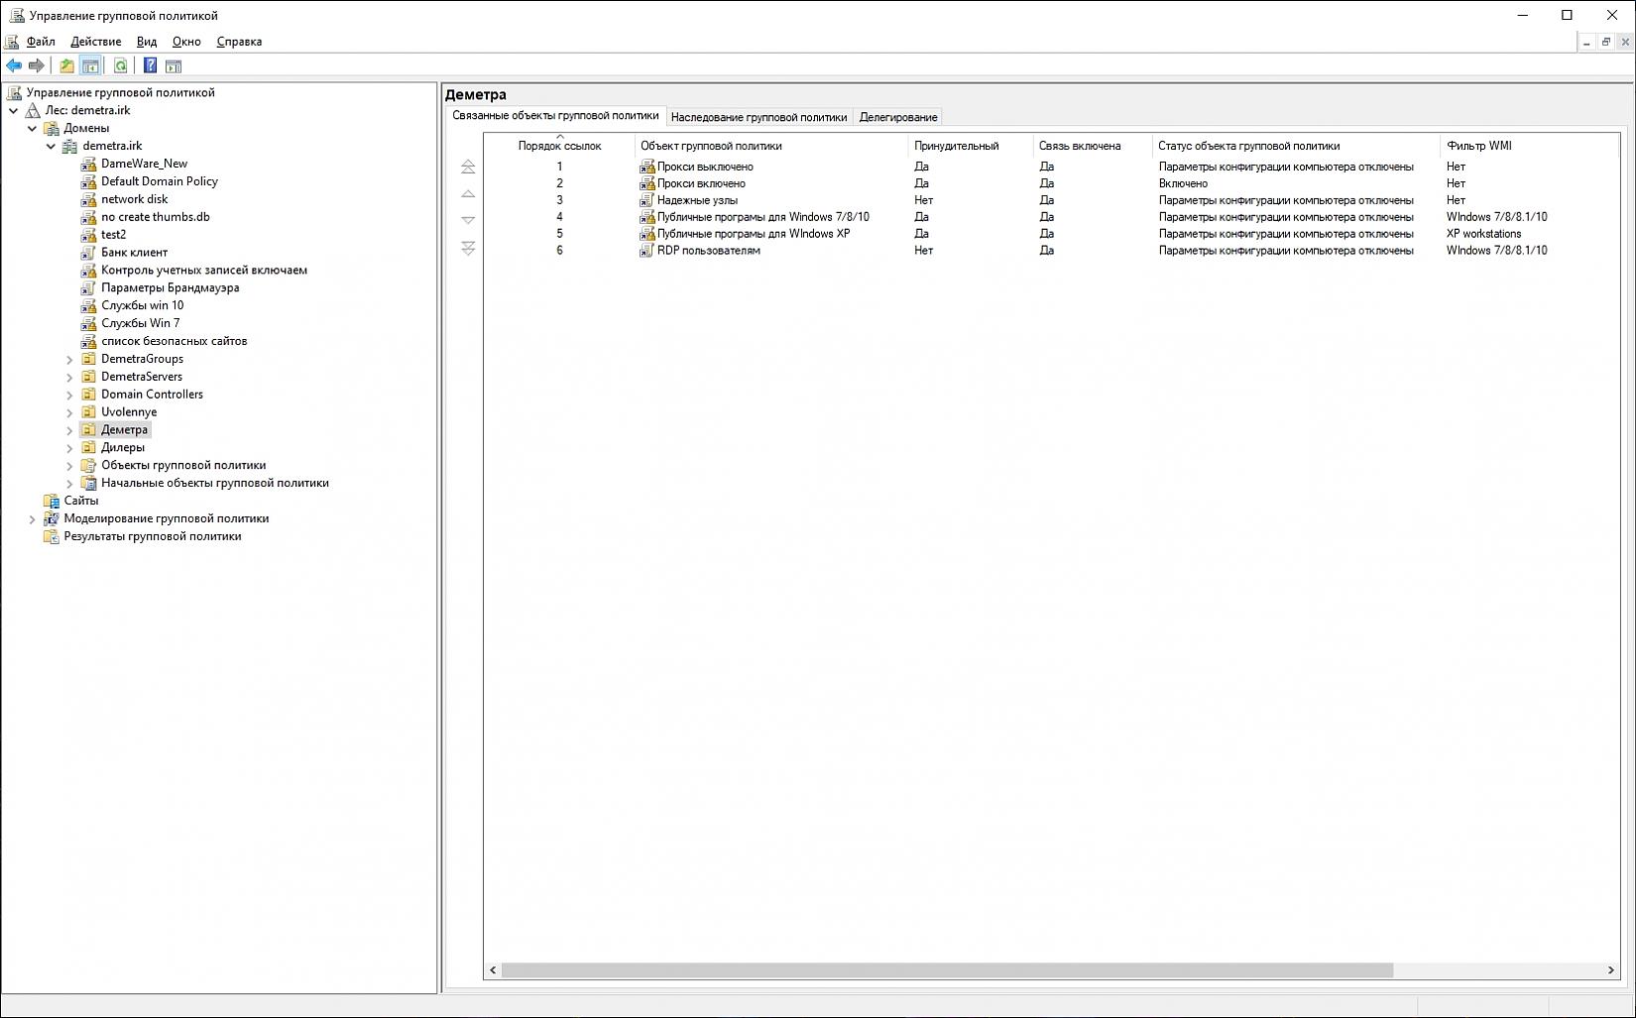Click the icon of RDP пользователям GPO row
Screen dimensions: 1636x1018
click(x=646, y=251)
